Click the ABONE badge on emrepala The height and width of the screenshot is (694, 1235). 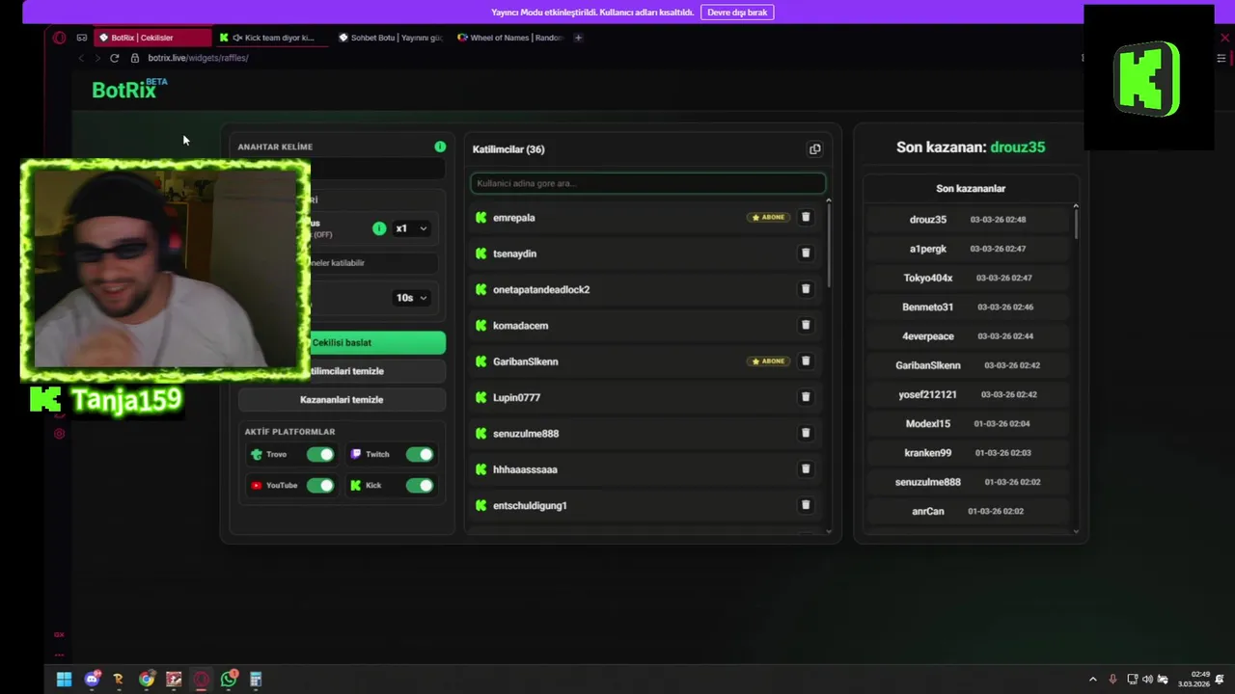click(x=768, y=218)
